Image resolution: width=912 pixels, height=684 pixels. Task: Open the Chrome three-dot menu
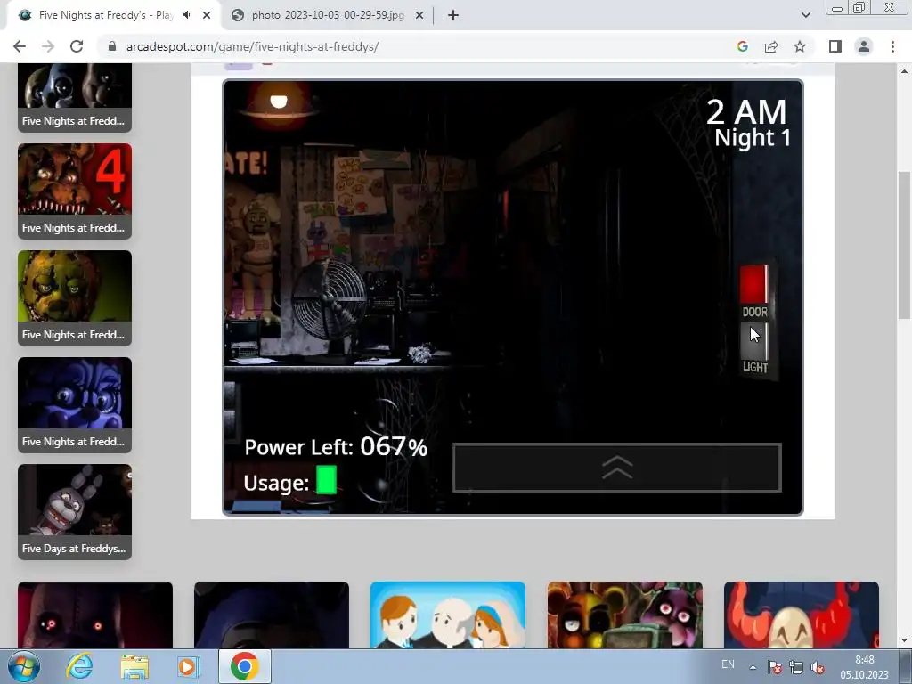[892, 46]
